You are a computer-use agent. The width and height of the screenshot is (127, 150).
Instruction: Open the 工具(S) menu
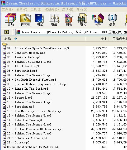pyautogui.click(x=36, y=9)
